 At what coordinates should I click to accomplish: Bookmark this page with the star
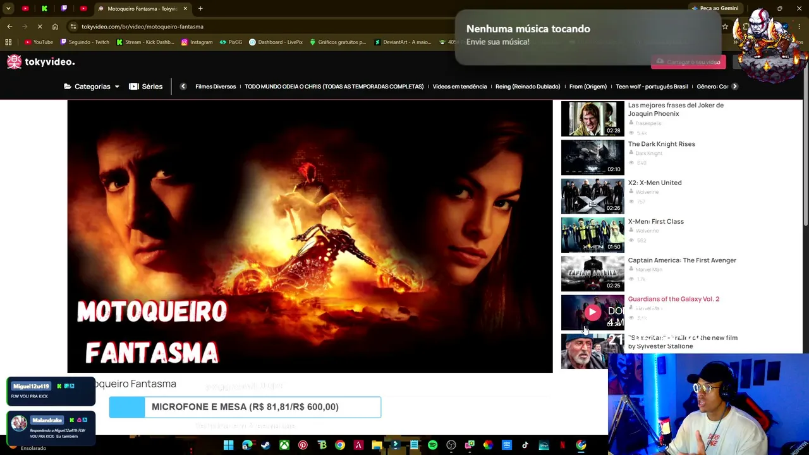pos(725,27)
